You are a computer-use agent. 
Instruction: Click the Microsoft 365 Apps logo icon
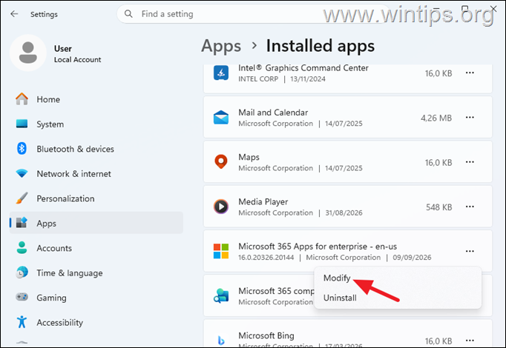click(221, 251)
